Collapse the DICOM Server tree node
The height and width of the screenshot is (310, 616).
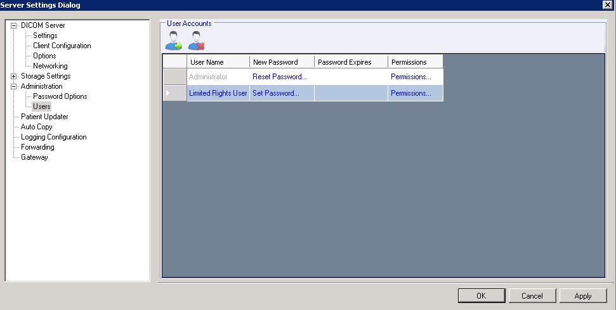14,25
